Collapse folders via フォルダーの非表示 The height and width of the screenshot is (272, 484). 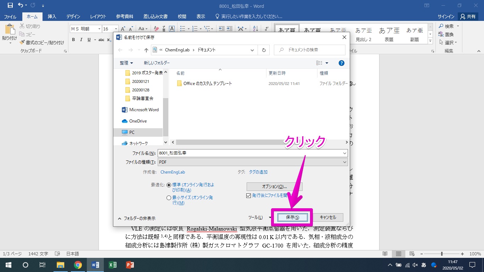pyautogui.click(x=136, y=219)
